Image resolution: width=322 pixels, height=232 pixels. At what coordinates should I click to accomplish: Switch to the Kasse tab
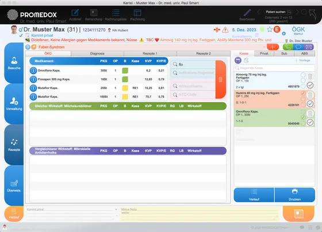point(244,53)
